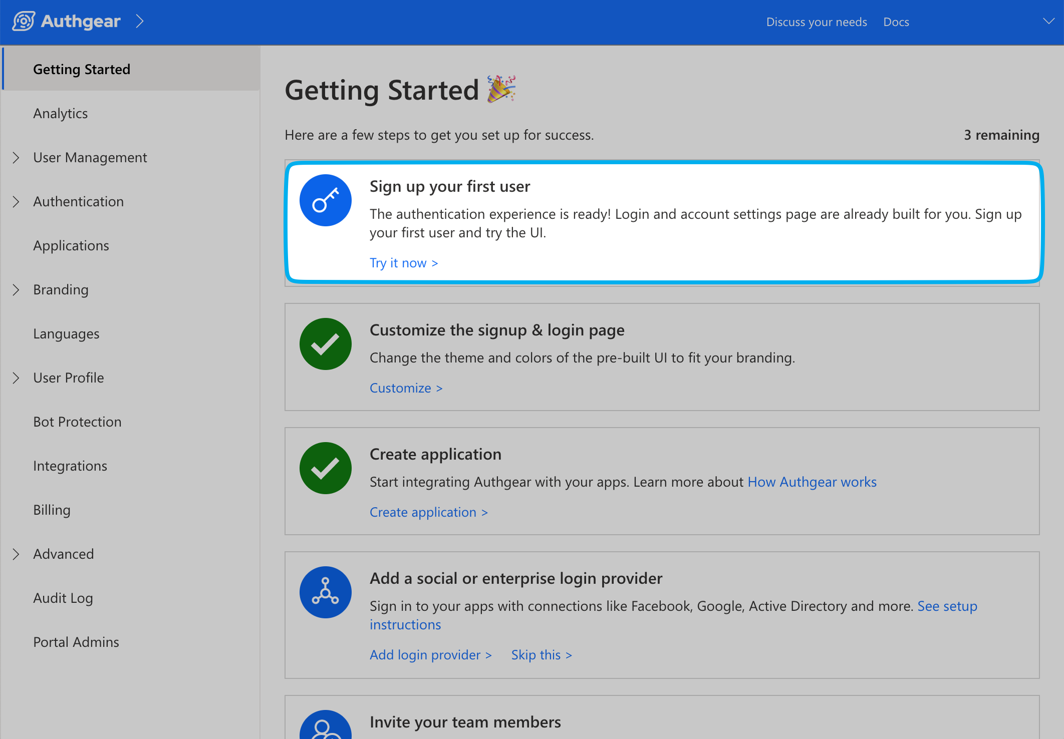The width and height of the screenshot is (1064, 739).
Task: Click the social login network icon
Action: point(326,592)
